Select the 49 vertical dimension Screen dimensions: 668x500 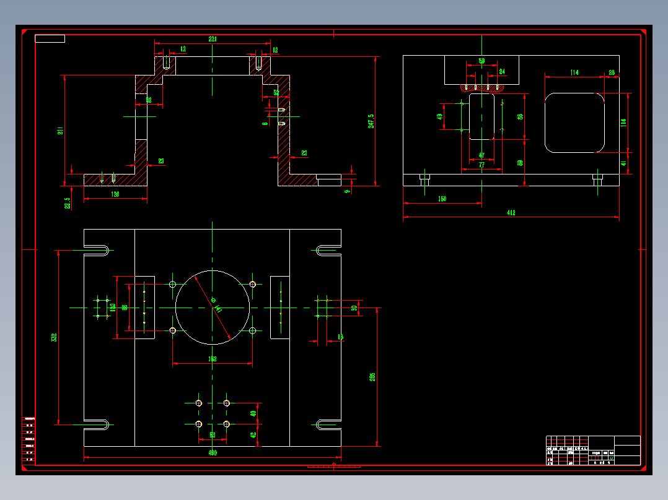440,116
